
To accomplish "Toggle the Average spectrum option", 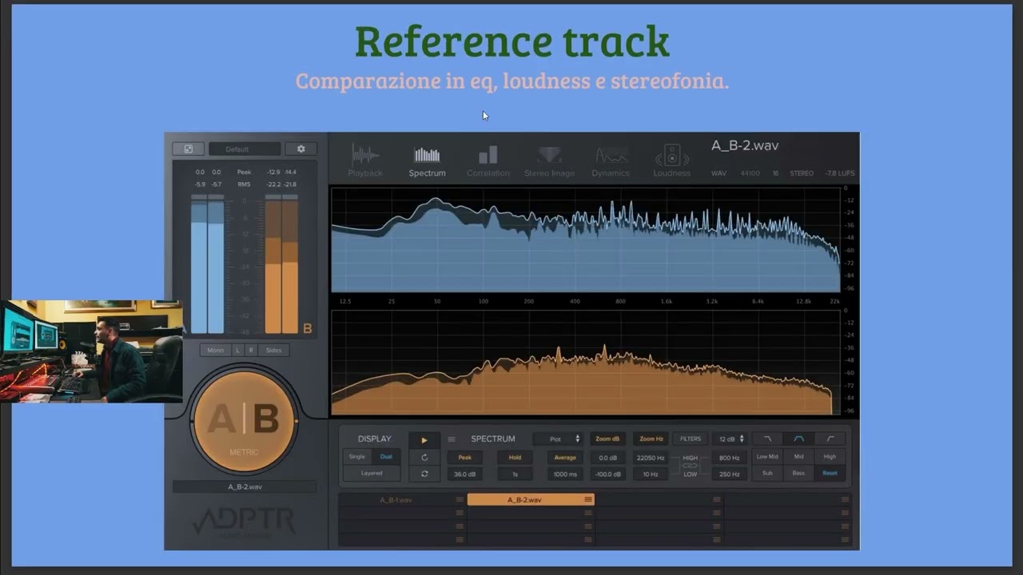I will pyautogui.click(x=565, y=458).
